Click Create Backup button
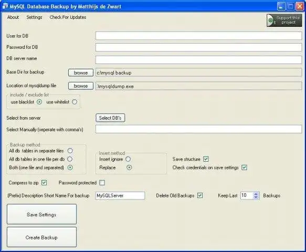This screenshot has height=252, width=306. [42, 237]
